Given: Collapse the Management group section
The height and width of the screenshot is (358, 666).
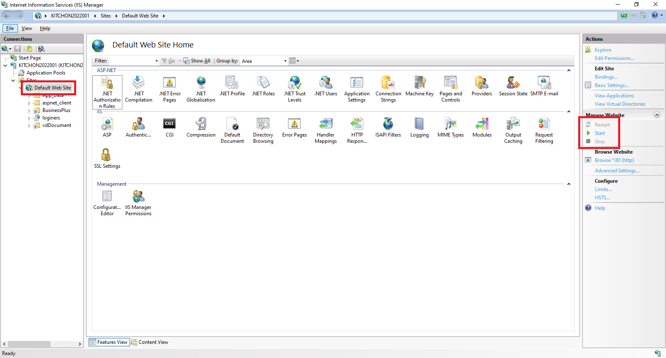Looking at the screenshot, I should [x=569, y=184].
